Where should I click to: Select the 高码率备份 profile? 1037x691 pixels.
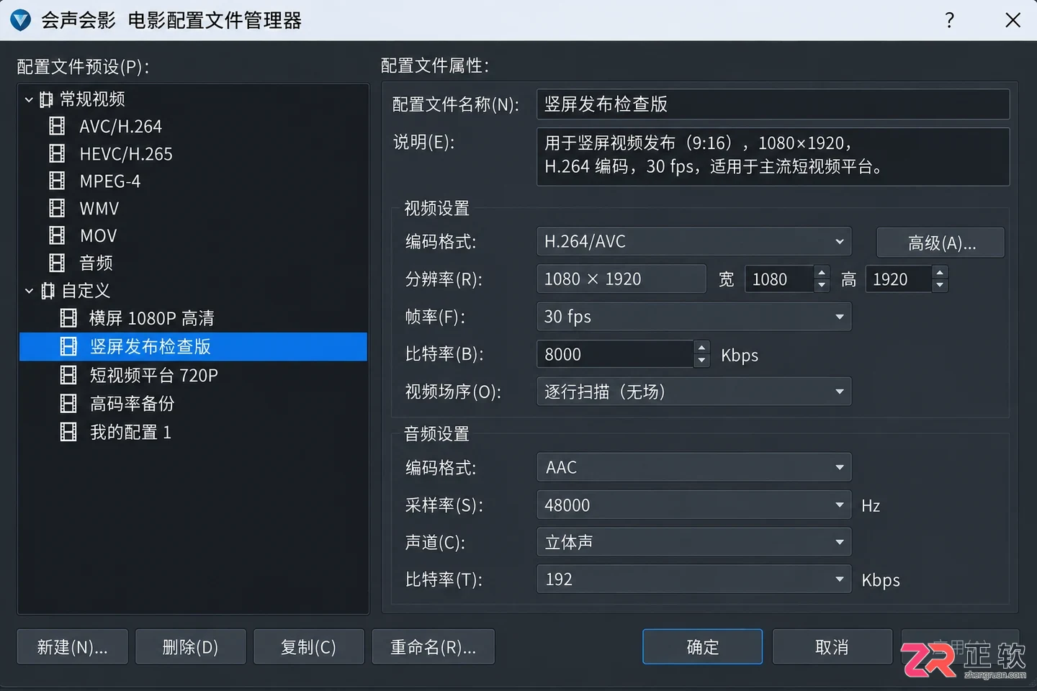(x=132, y=404)
